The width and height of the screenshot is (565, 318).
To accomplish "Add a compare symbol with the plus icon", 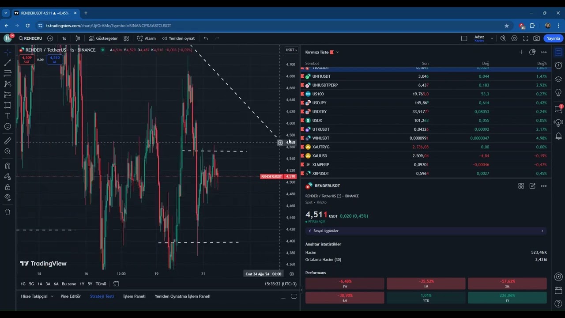I will (50, 38).
